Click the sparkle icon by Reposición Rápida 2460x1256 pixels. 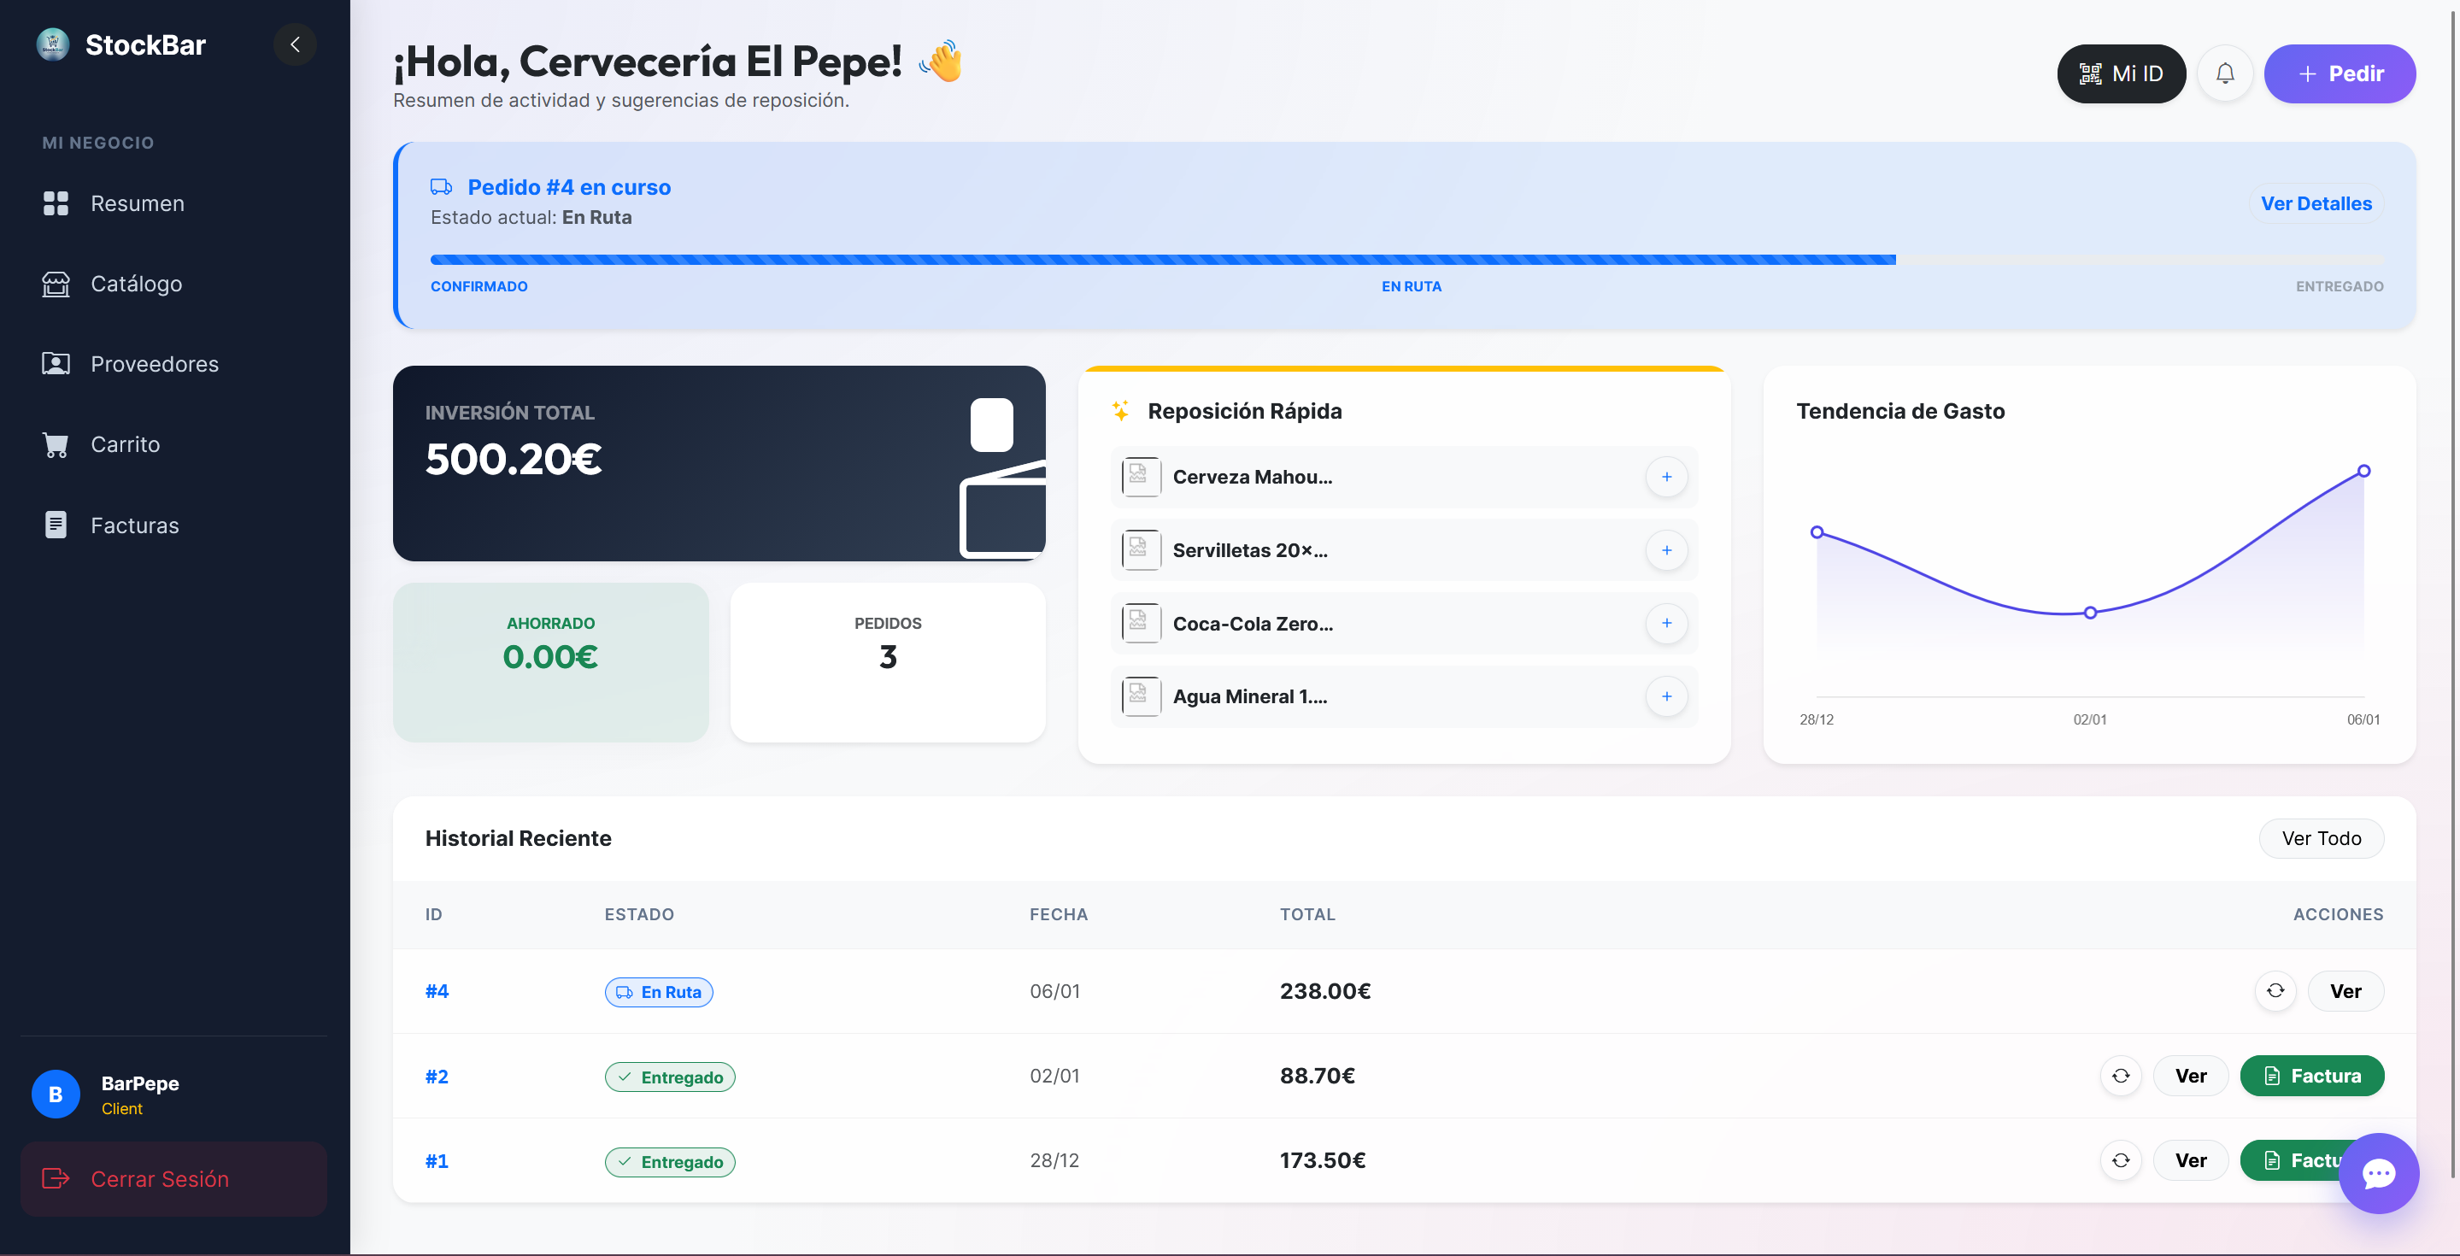(1120, 411)
